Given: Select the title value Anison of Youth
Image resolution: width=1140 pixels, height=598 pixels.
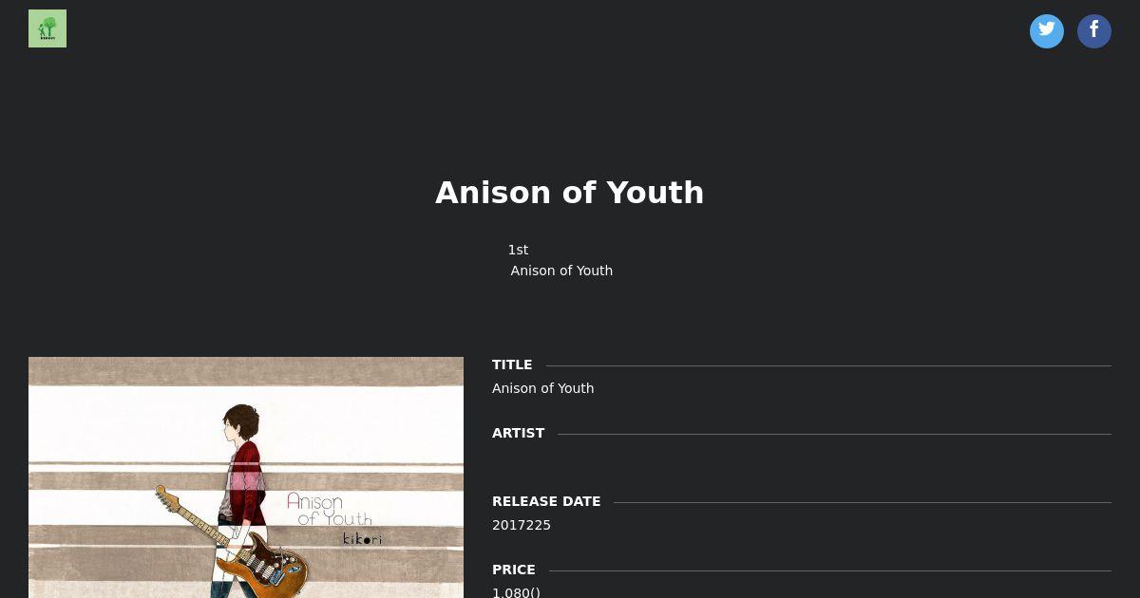Looking at the screenshot, I should coord(542,388).
